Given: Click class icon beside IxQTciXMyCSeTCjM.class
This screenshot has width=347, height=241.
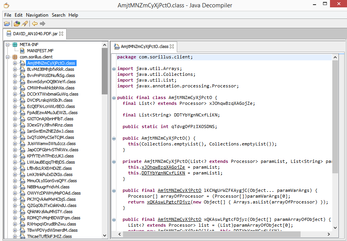Looking at the screenshot, I should pyautogui.click(x=22, y=137).
